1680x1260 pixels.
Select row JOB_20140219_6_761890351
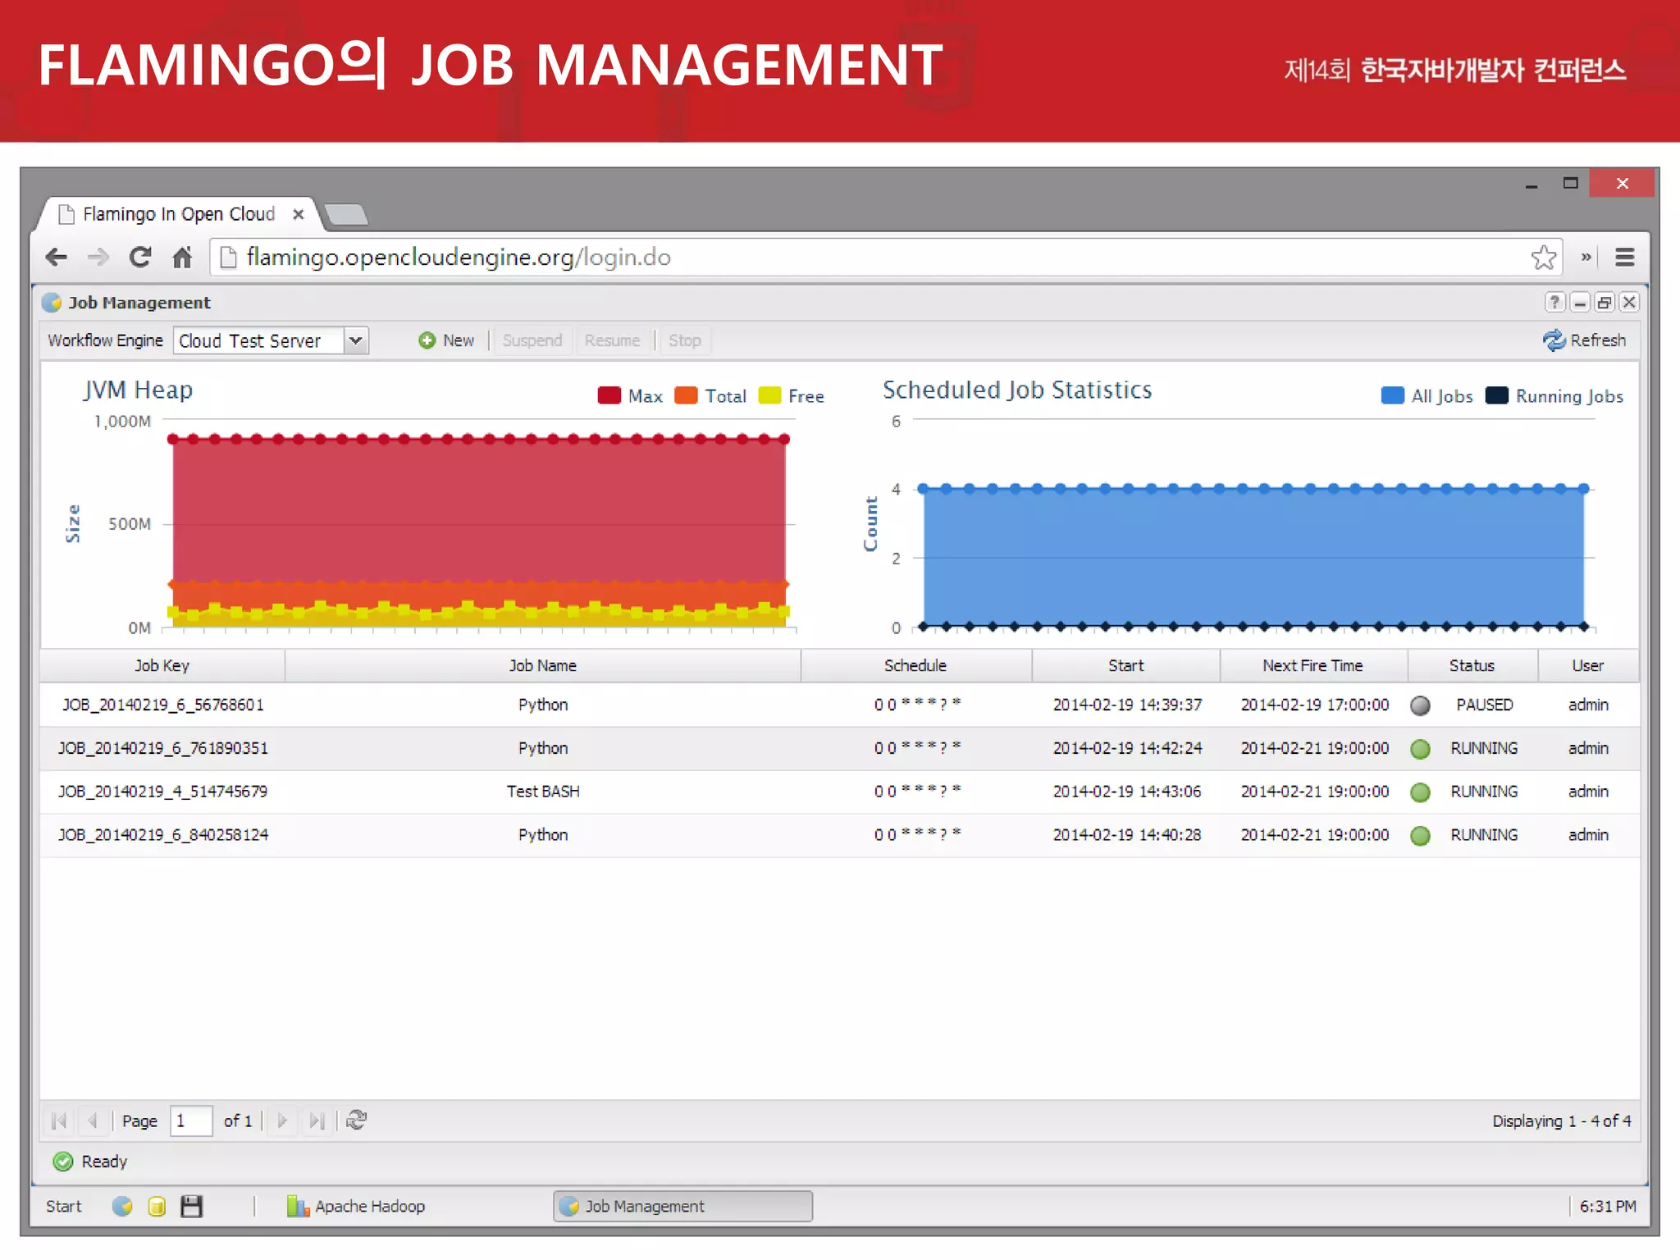coord(840,749)
